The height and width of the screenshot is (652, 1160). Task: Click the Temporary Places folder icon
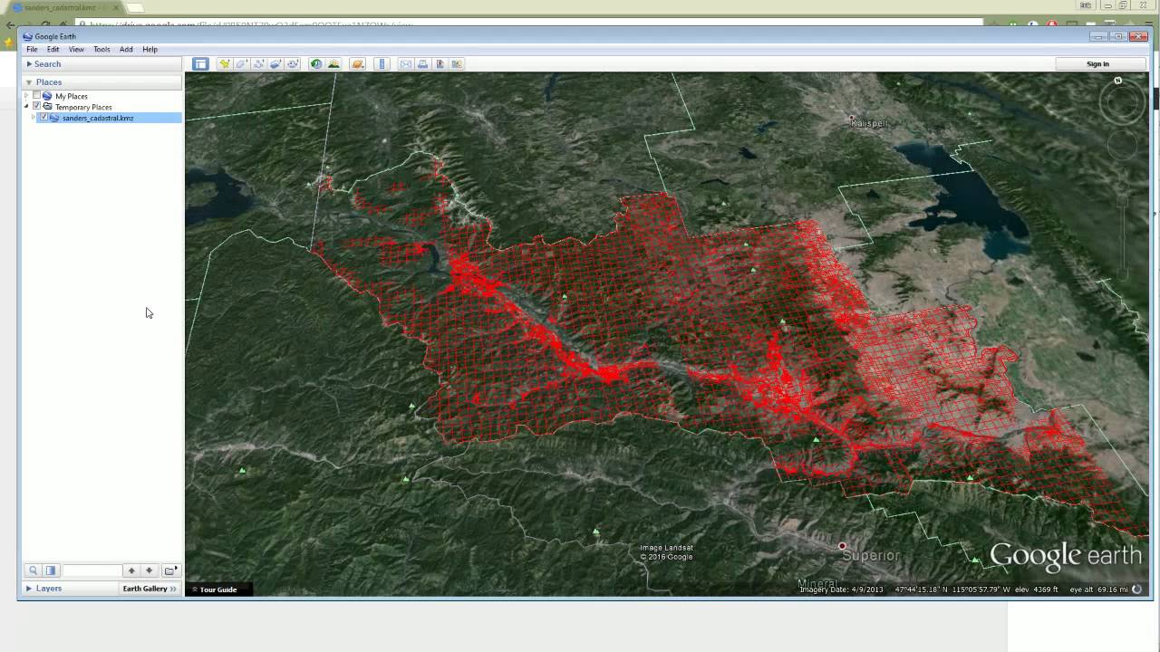[47, 107]
